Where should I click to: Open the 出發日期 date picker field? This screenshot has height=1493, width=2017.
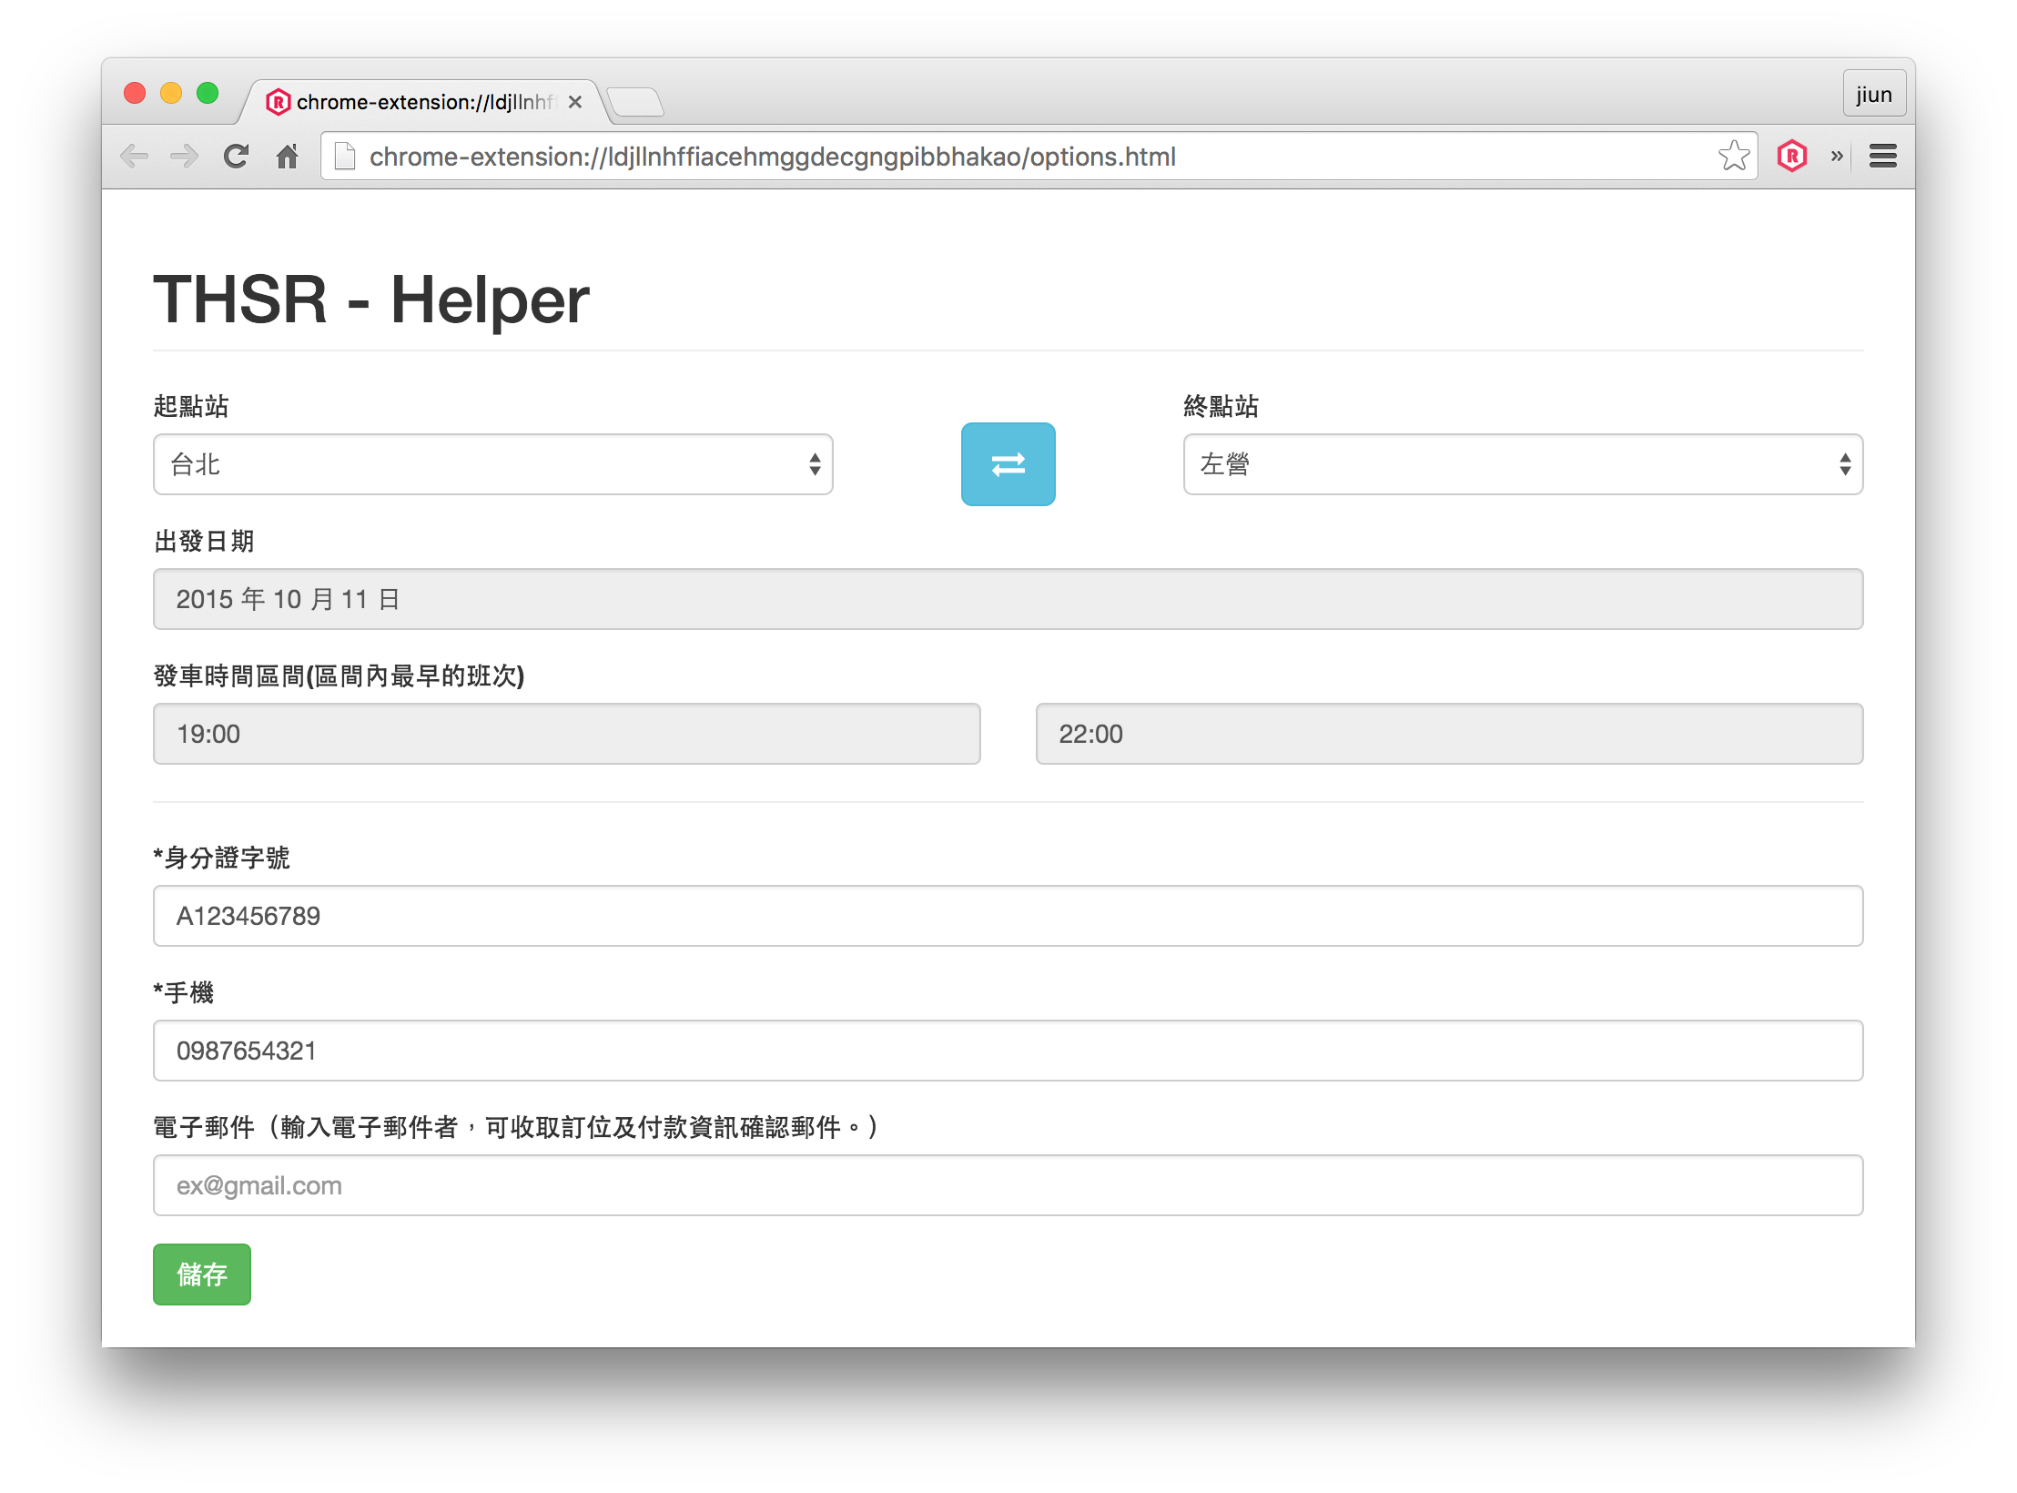pyautogui.click(x=1008, y=599)
